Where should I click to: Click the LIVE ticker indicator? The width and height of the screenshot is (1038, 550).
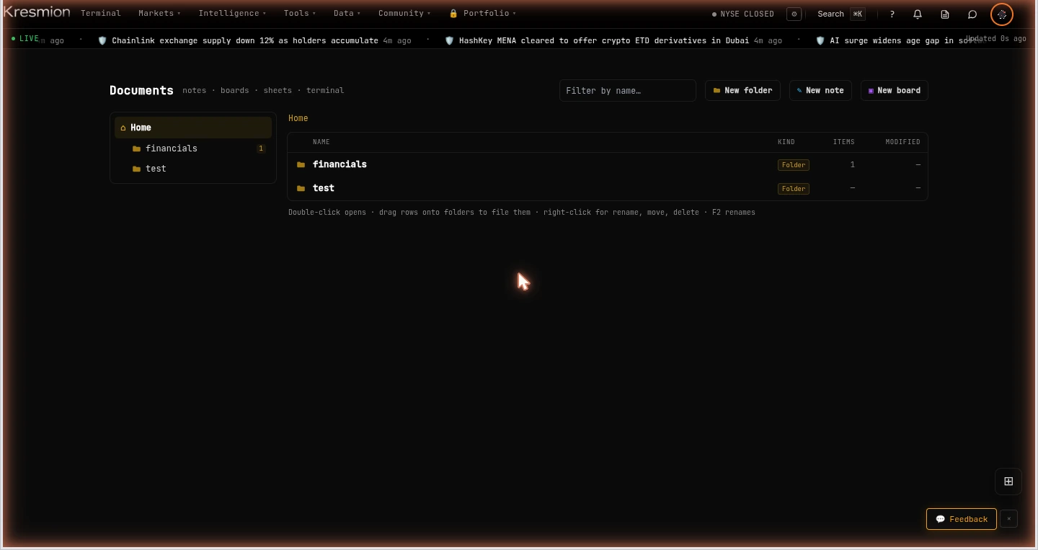(x=25, y=38)
